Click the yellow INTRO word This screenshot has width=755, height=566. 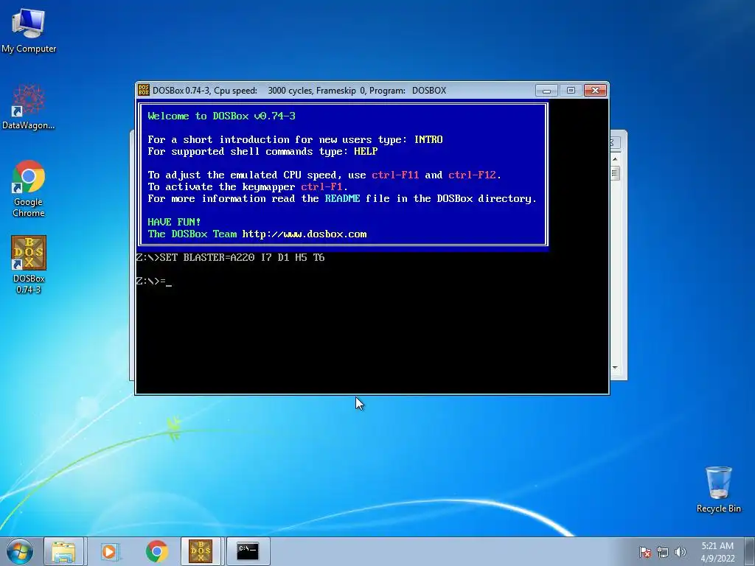pos(428,139)
